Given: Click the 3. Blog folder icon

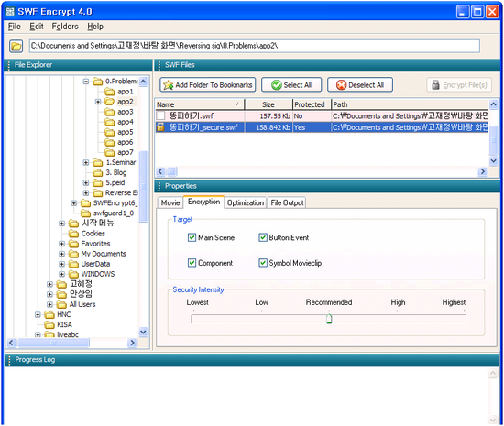Looking at the screenshot, I should point(98,173).
